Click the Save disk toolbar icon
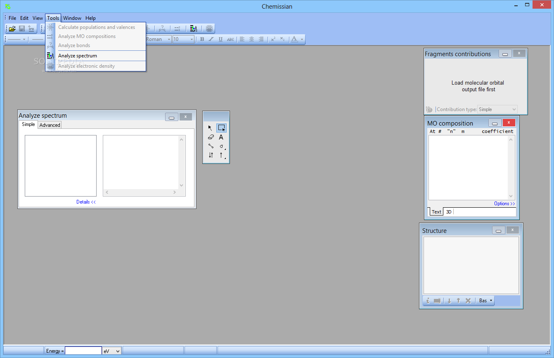 coord(22,28)
